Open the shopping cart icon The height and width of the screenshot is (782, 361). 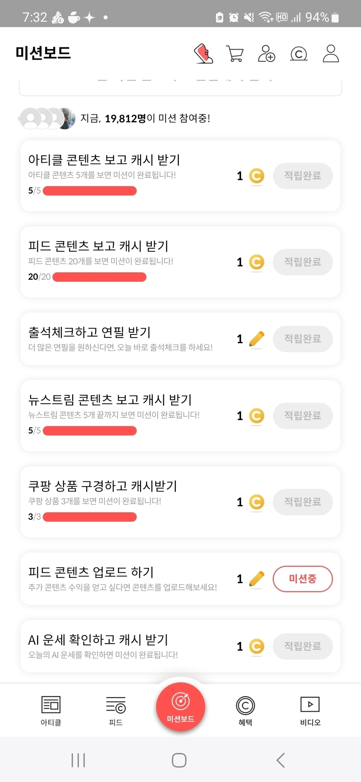pos(235,54)
